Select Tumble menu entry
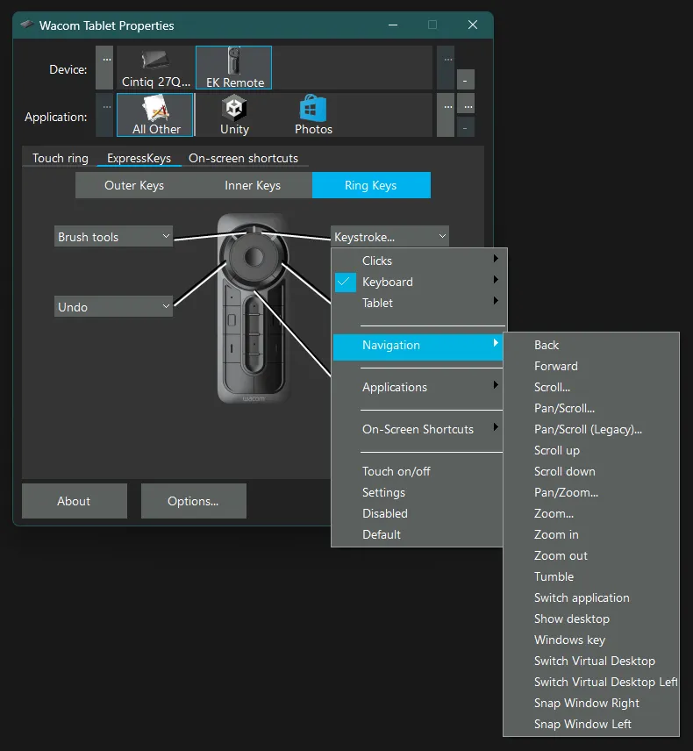Viewport: 693px width, 751px height. (591, 576)
